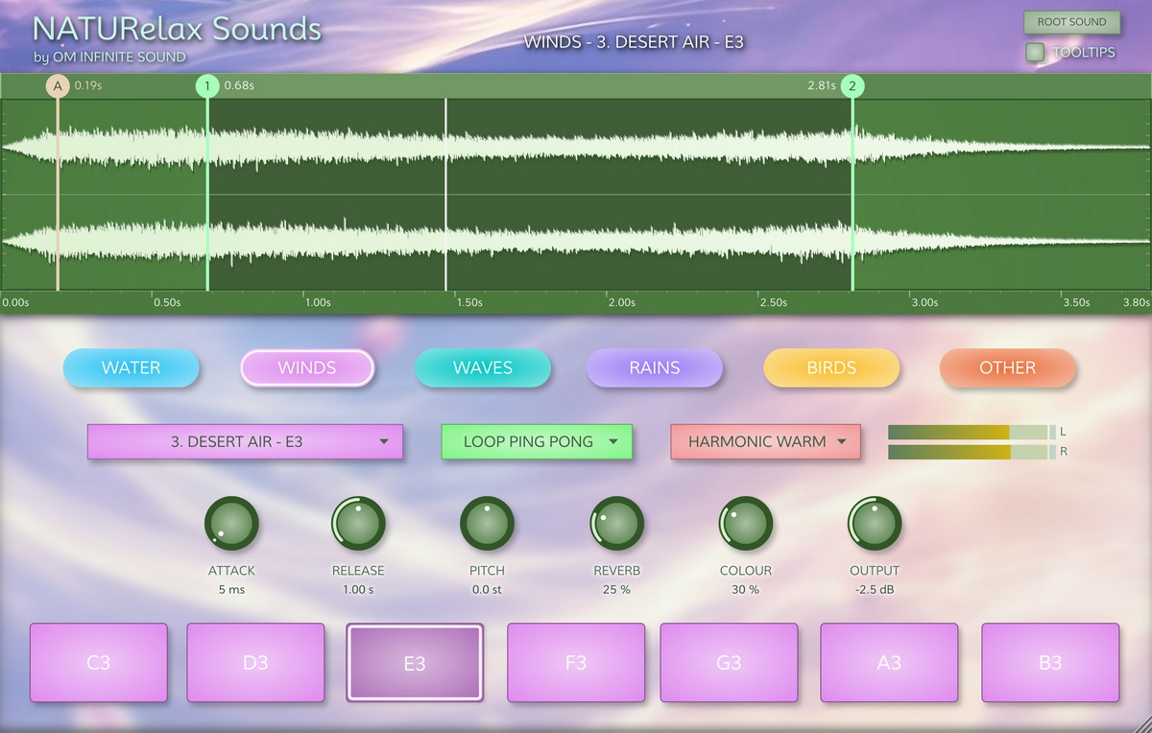Click the Release knob
The height and width of the screenshot is (733, 1152).
coord(358,524)
